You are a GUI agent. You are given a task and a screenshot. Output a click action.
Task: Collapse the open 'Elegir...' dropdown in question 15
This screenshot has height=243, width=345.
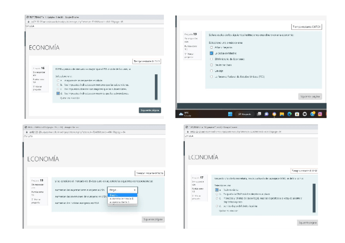pyautogui.click(x=122, y=190)
